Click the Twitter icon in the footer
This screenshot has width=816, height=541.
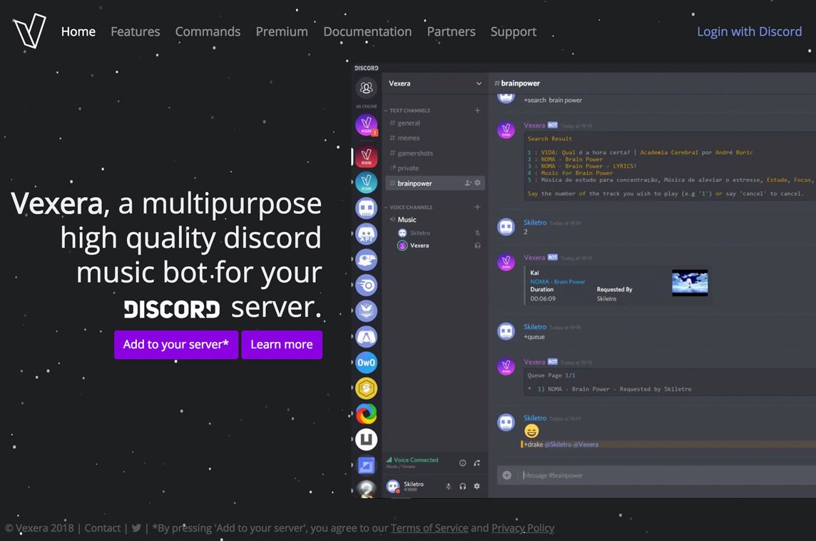(136, 528)
